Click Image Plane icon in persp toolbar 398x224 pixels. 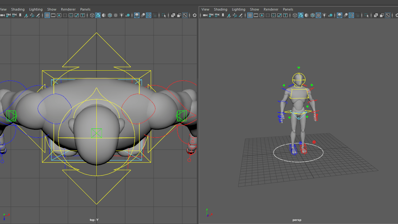(229, 15)
